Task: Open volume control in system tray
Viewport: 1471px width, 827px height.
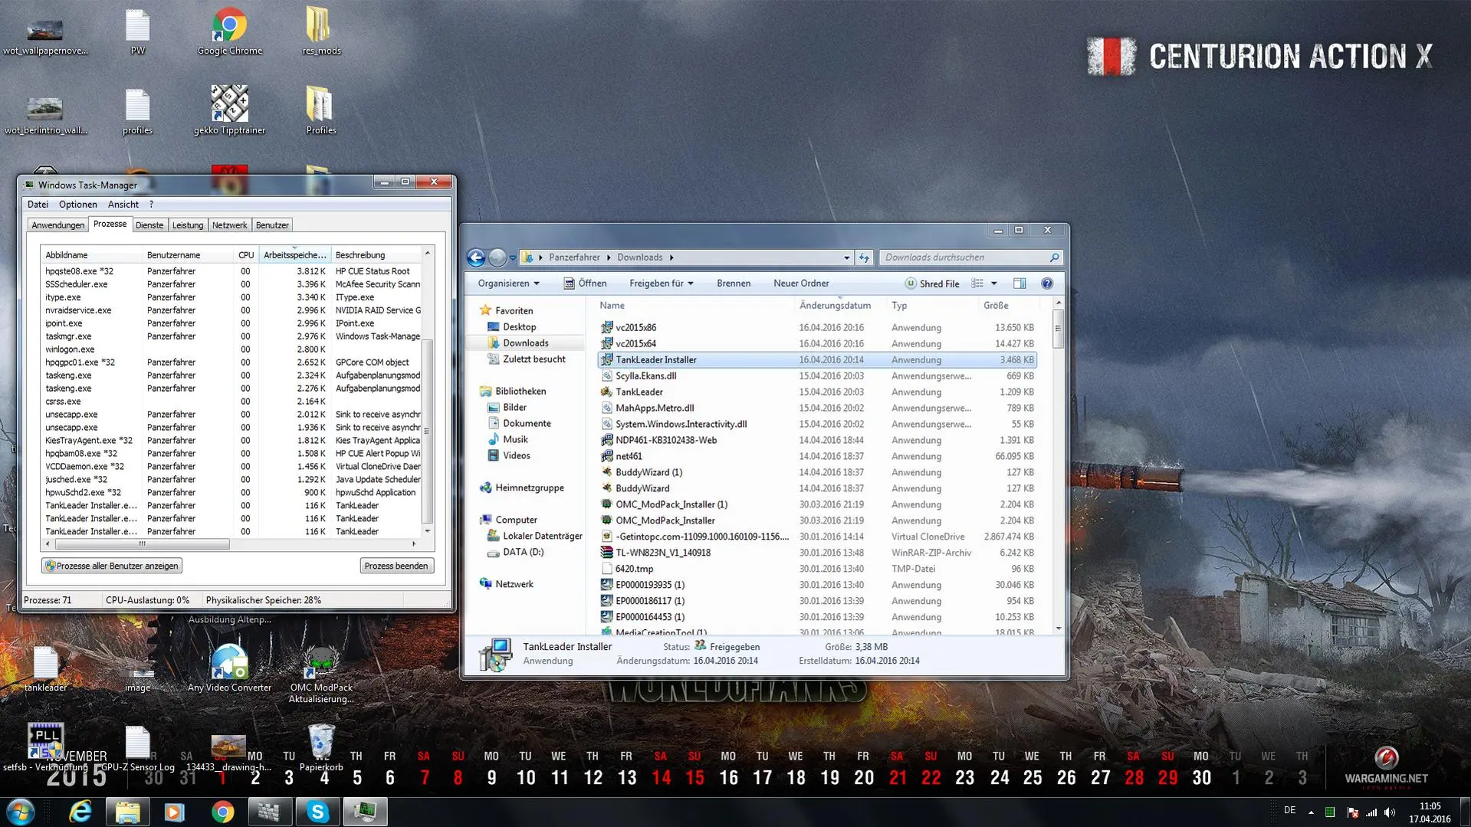Action: pos(1390,812)
